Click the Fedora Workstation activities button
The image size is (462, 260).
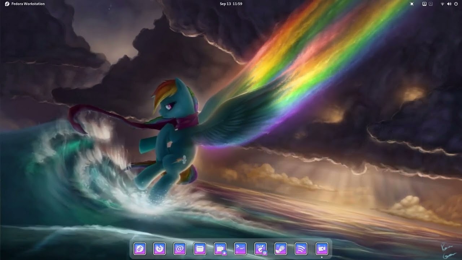click(25, 4)
